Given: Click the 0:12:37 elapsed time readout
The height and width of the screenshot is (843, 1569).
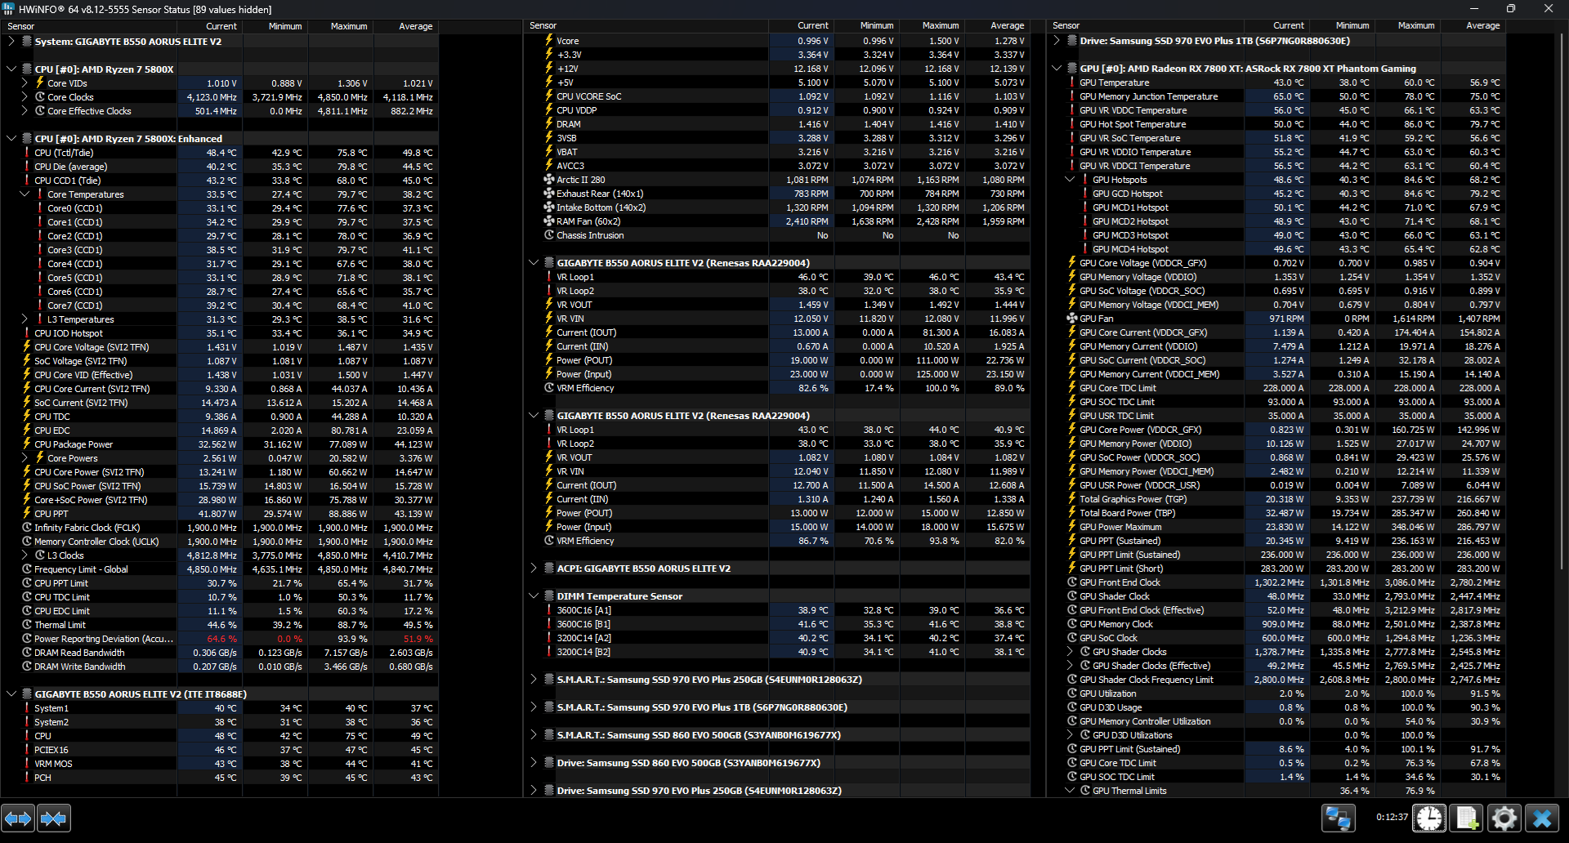Looking at the screenshot, I should click(x=1392, y=817).
